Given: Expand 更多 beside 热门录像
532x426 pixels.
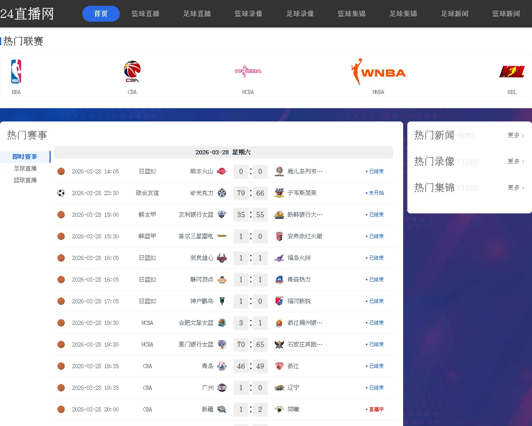Looking at the screenshot, I should [516, 161].
